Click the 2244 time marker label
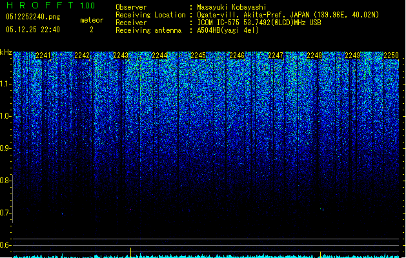 159,55
